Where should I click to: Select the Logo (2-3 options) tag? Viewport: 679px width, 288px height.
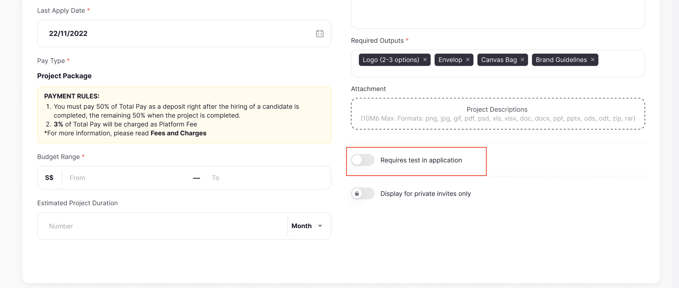pyautogui.click(x=391, y=60)
